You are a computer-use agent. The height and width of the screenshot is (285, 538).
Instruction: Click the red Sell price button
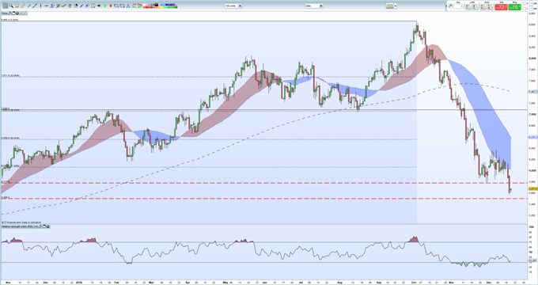click(x=501, y=7)
